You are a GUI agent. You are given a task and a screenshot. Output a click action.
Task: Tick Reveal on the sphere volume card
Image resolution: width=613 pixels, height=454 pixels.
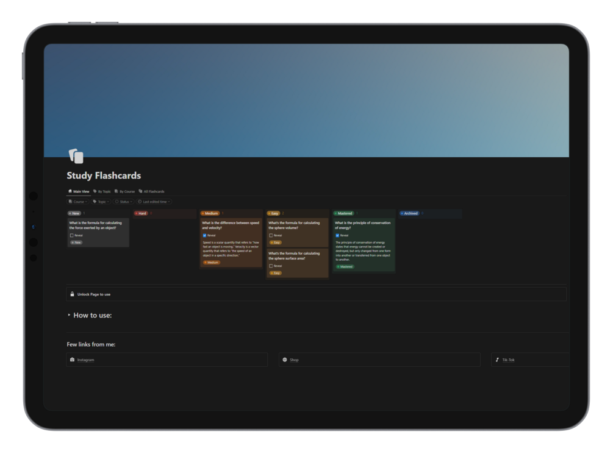click(271, 235)
